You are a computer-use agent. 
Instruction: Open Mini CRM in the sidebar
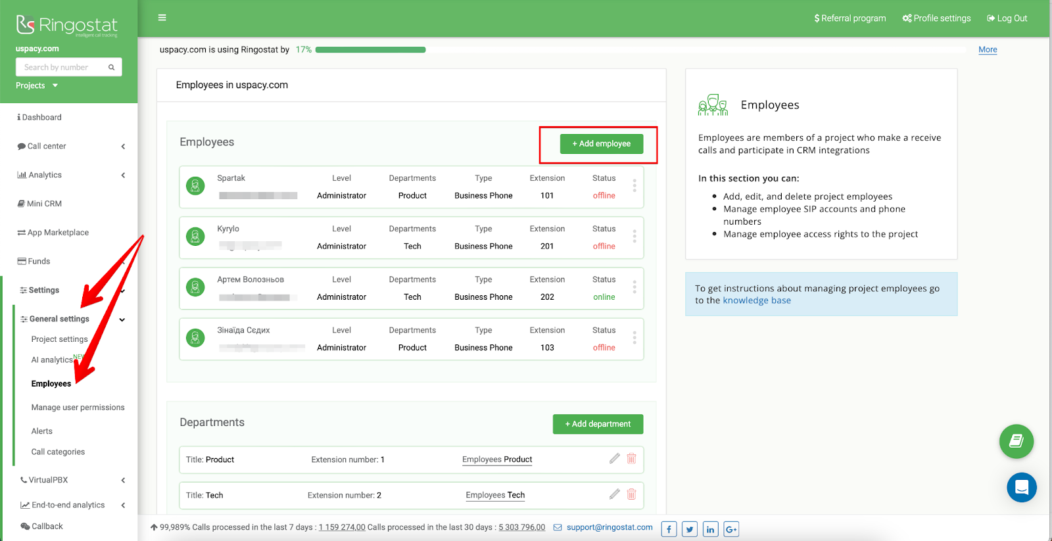coord(39,204)
